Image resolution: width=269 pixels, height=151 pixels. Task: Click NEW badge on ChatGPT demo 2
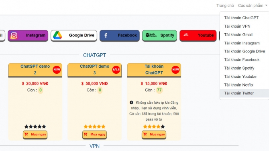point(57,70)
